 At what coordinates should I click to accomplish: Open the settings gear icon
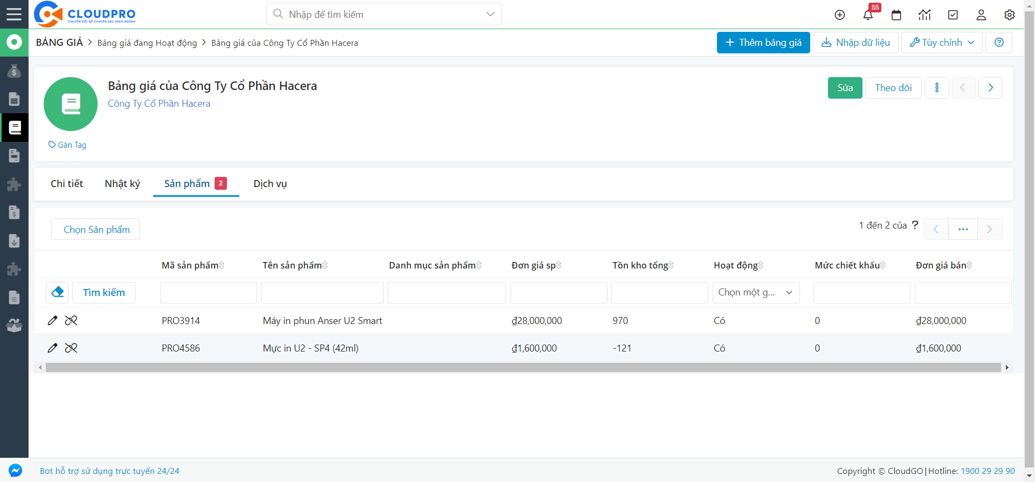pyautogui.click(x=1010, y=15)
